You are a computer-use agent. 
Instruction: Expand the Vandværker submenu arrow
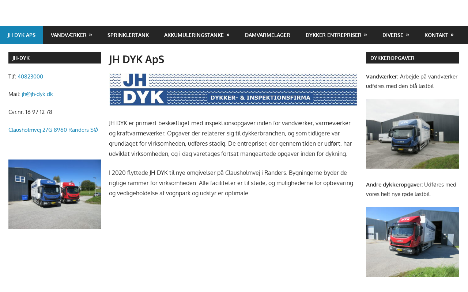90,35
